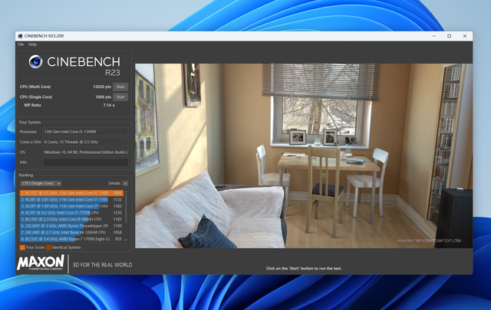Screen dimensions: 491x310
Task: Maximize the Cinebench window
Action: click(450, 36)
